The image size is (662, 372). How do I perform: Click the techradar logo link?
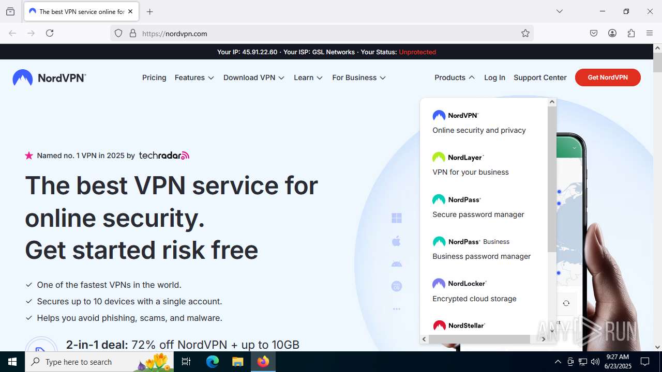(x=164, y=155)
